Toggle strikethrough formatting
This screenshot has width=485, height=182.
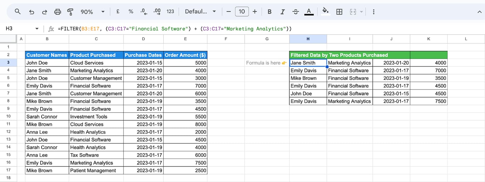[296, 12]
